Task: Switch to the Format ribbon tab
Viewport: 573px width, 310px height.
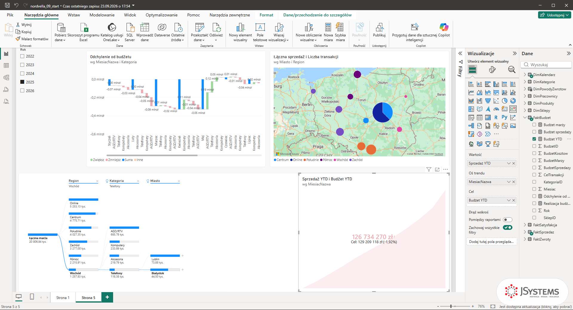Action: [267, 15]
